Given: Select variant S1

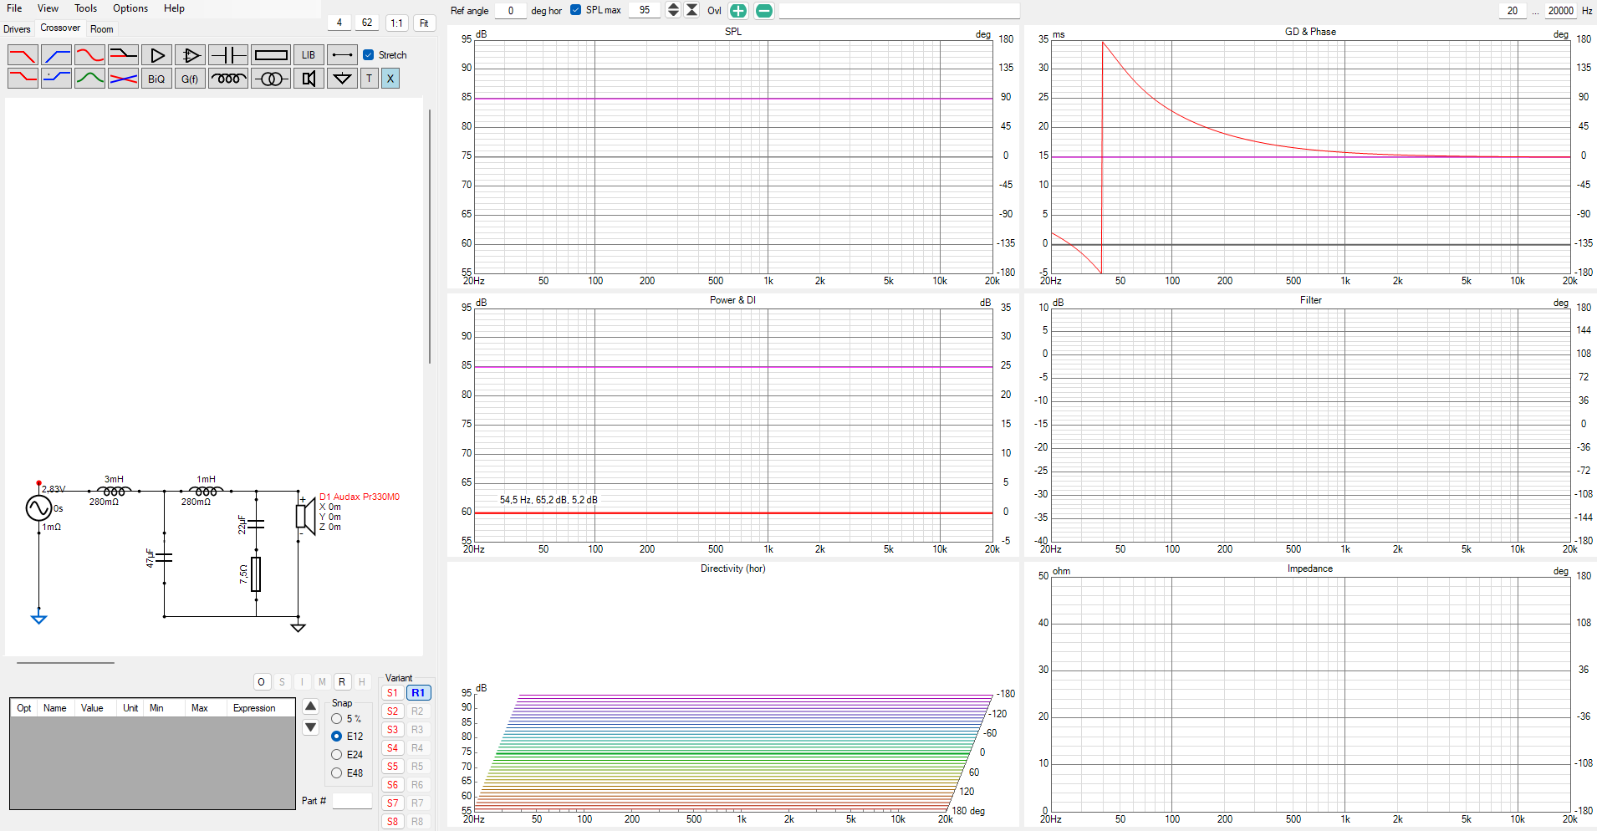Looking at the screenshot, I should pos(392,693).
